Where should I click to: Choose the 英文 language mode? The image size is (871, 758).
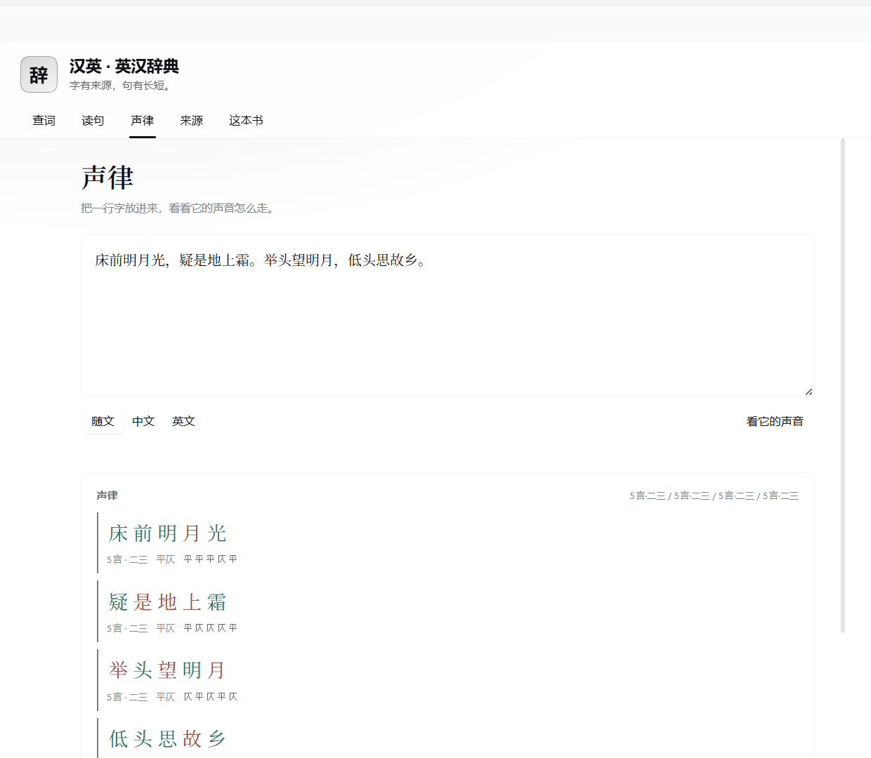click(x=183, y=421)
